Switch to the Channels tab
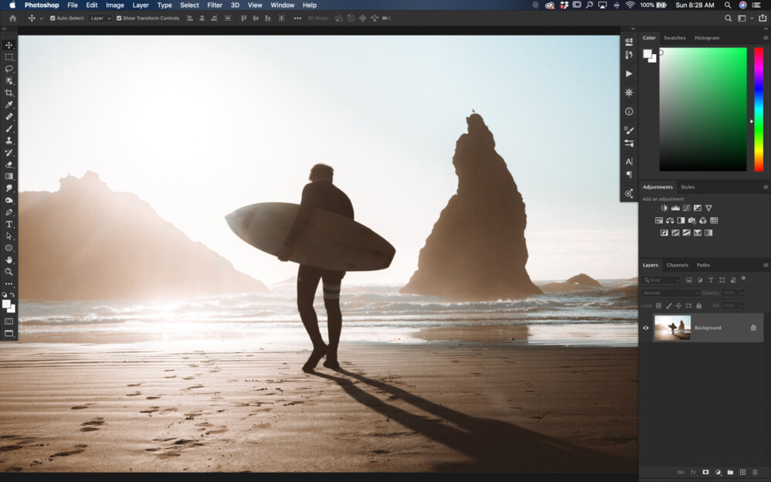The height and width of the screenshot is (482, 771). (678, 265)
